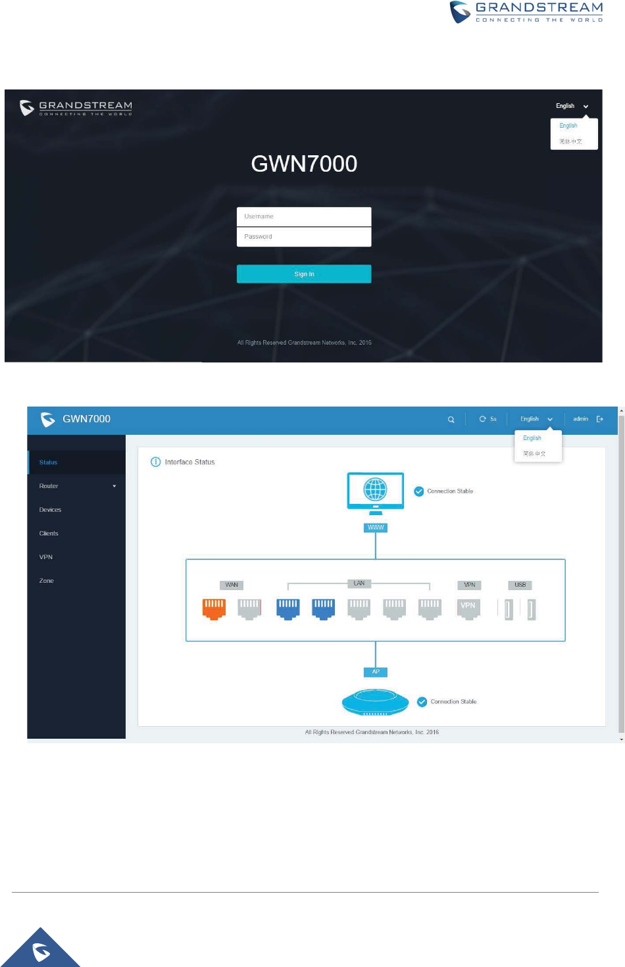Click the Grandstream logo in page header

click(x=526, y=12)
